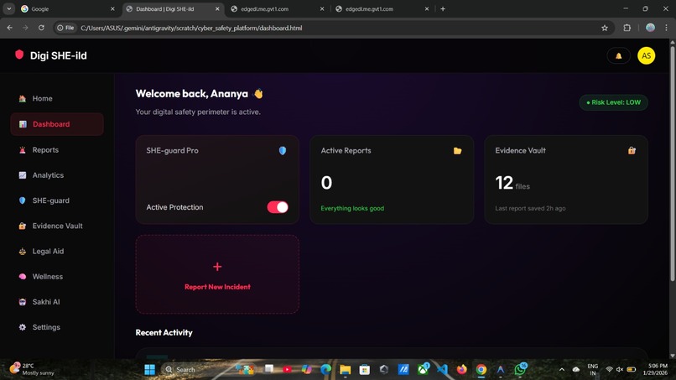Close the Dashboard | Digi SHE-ild tab
This screenshot has height=380, width=676.
coord(217,9)
